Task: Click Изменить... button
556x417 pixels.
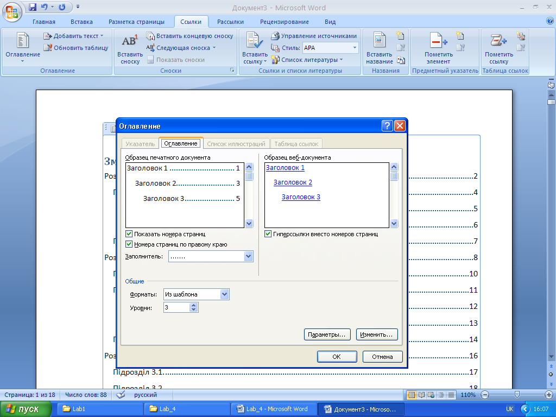Action: coord(377,334)
